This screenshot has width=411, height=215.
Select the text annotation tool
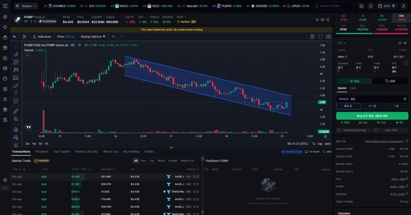16,93
